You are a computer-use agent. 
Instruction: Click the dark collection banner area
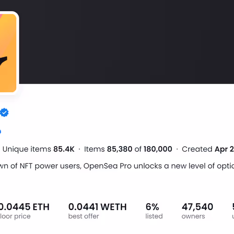[126, 42]
